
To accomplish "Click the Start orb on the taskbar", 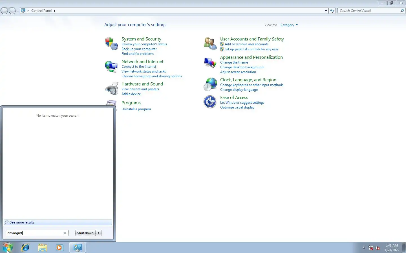I will pyautogui.click(x=8, y=247).
